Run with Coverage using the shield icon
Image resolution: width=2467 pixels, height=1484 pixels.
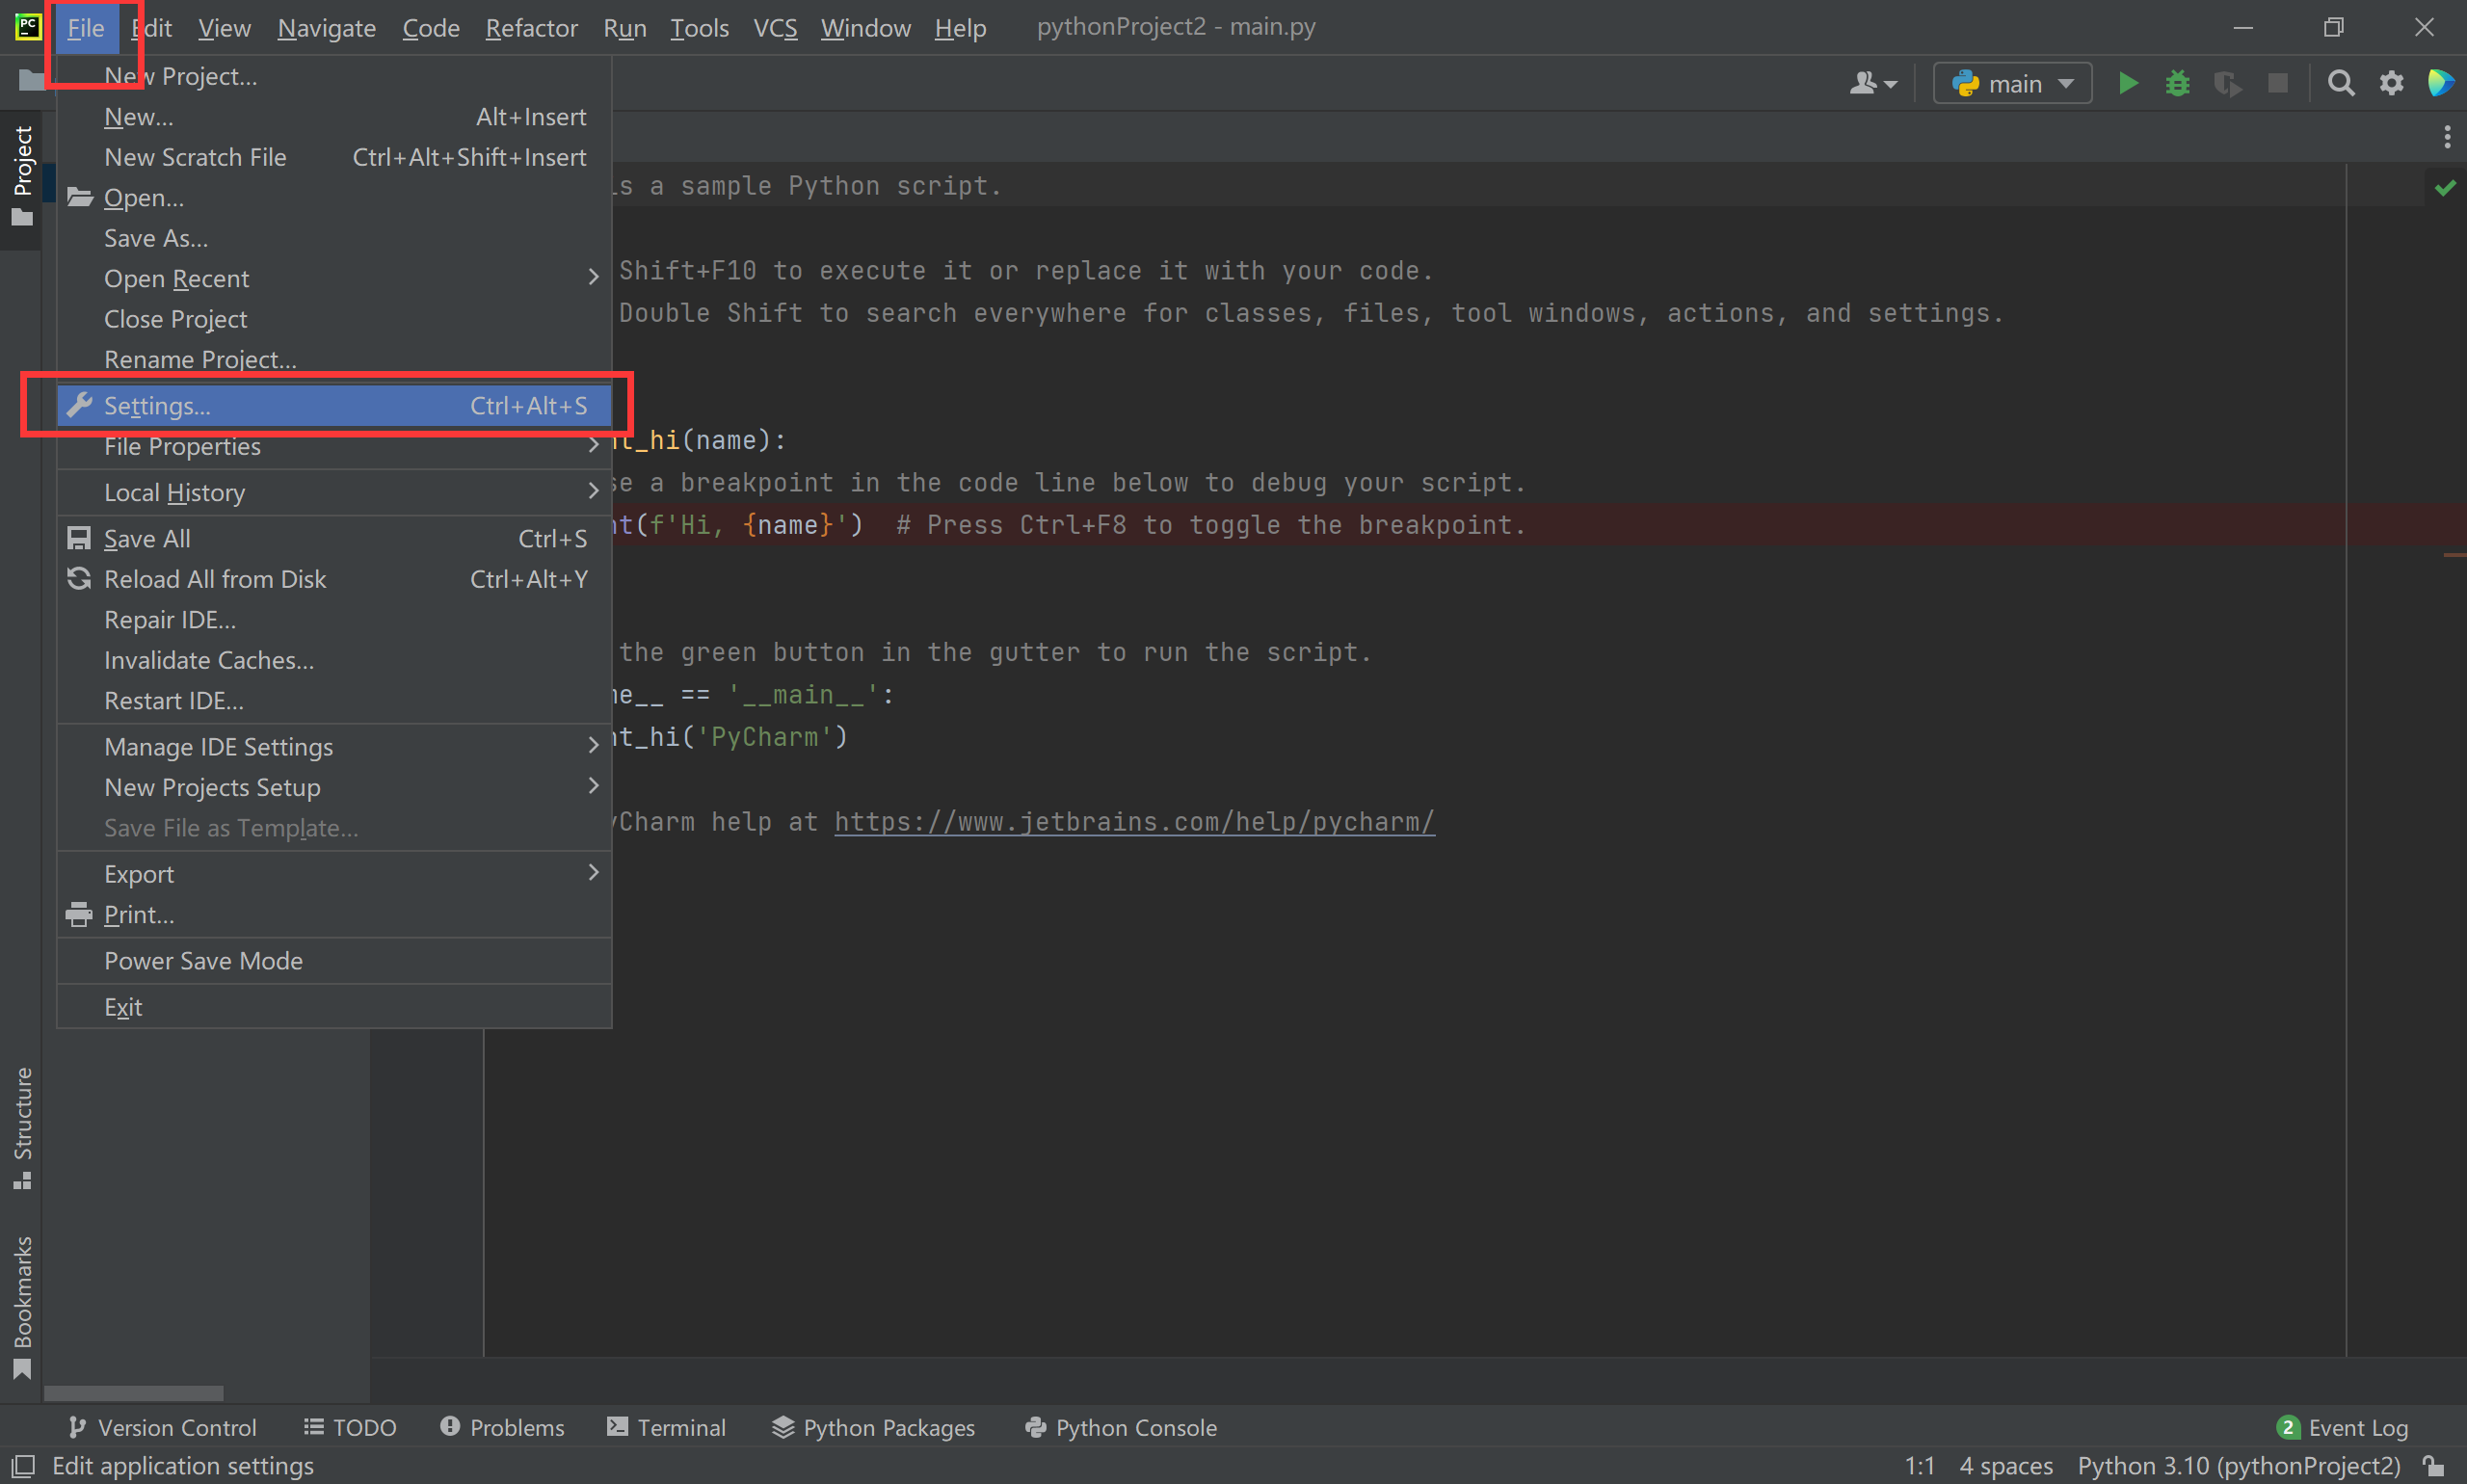click(x=2228, y=83)
